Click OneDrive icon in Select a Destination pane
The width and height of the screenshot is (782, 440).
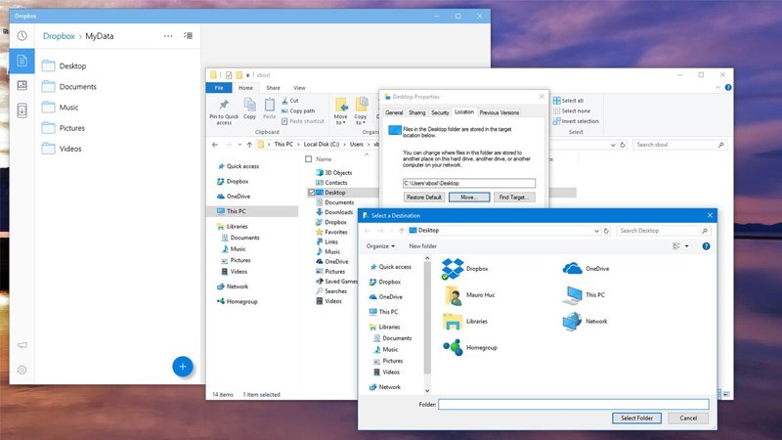click(x=572, y=268)
